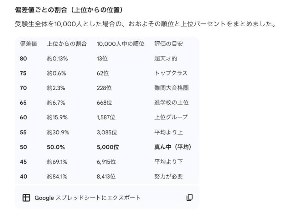Click the bold 5,000位 cell
This screenshot has width=282, height=217.
click(108, 147)
